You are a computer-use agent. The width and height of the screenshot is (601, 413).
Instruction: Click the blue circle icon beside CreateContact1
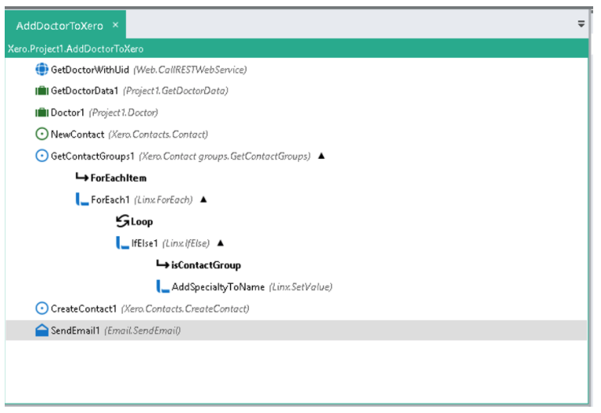tap(41, 308)
